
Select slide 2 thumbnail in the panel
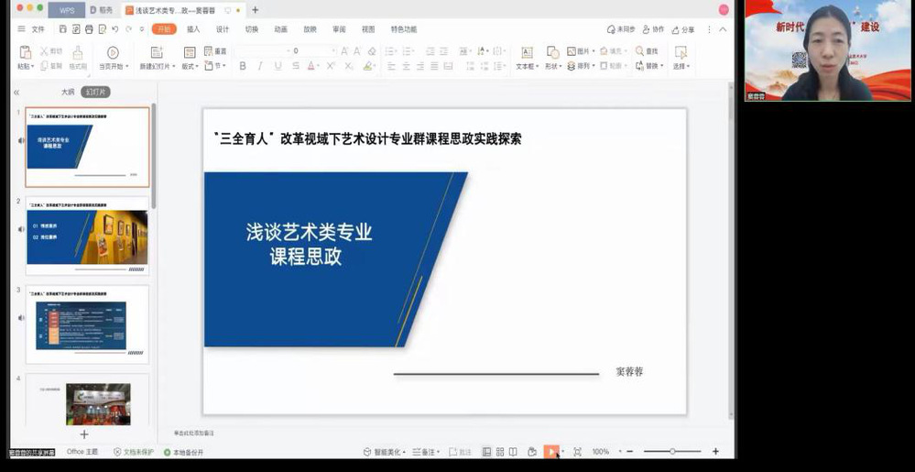(x=87, y=236)
